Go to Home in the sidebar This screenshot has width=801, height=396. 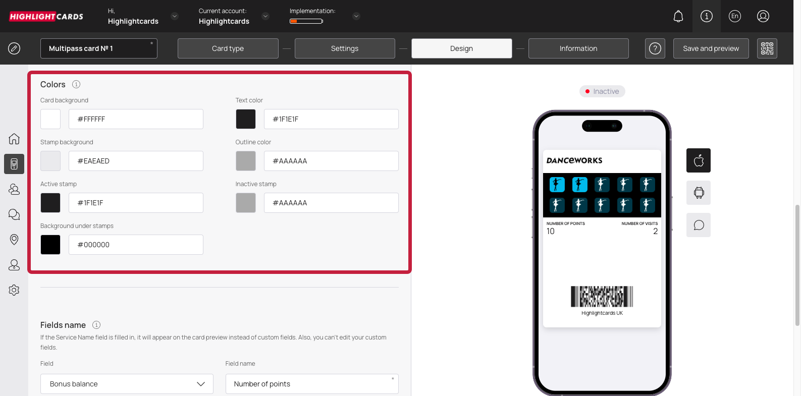point(14,139)
